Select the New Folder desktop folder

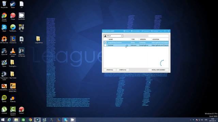(13, 75)
